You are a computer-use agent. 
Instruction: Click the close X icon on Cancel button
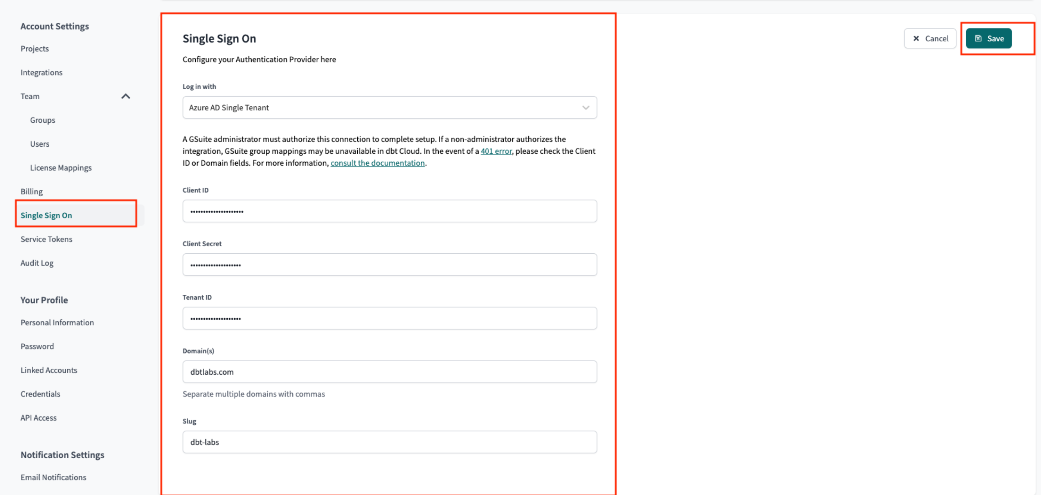(x=916, y=38)
